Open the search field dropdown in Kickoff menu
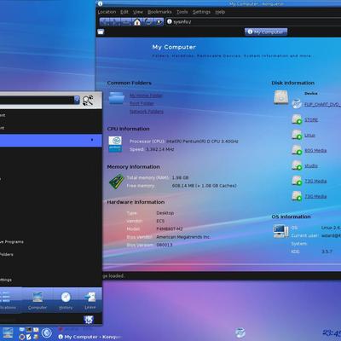The width and height of the screenshot is (341, 341). (77, 100)
